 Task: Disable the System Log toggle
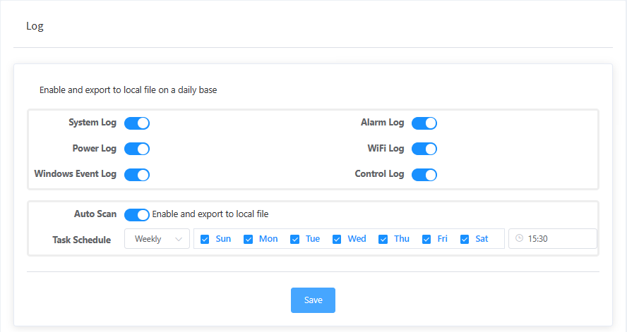click(137, 123)
